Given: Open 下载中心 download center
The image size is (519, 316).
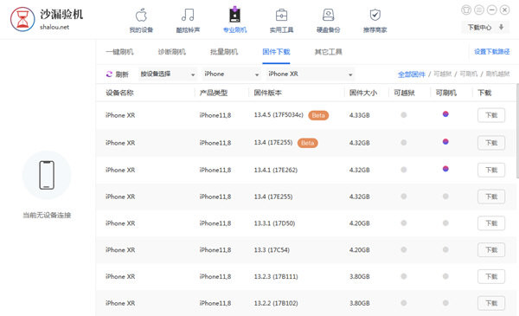Looking at the screenshot, I should [485, 27].
